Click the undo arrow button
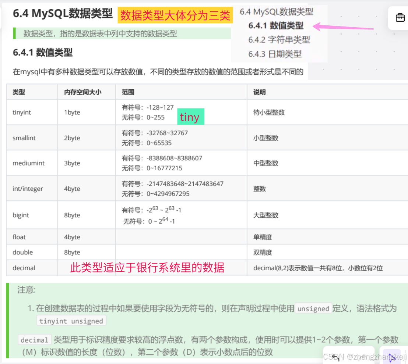The width and height of the screenshot is (408, 364). coord(336,357)
